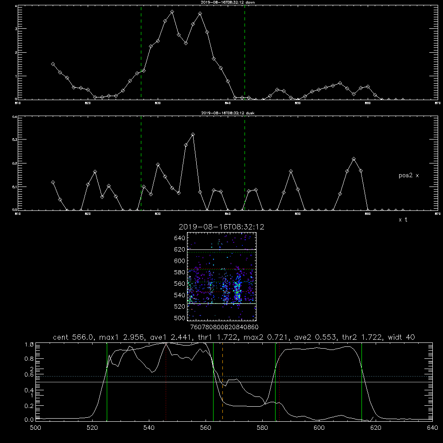Click the dotted horizontal threshold line in bottom plot

coord(234,376)
